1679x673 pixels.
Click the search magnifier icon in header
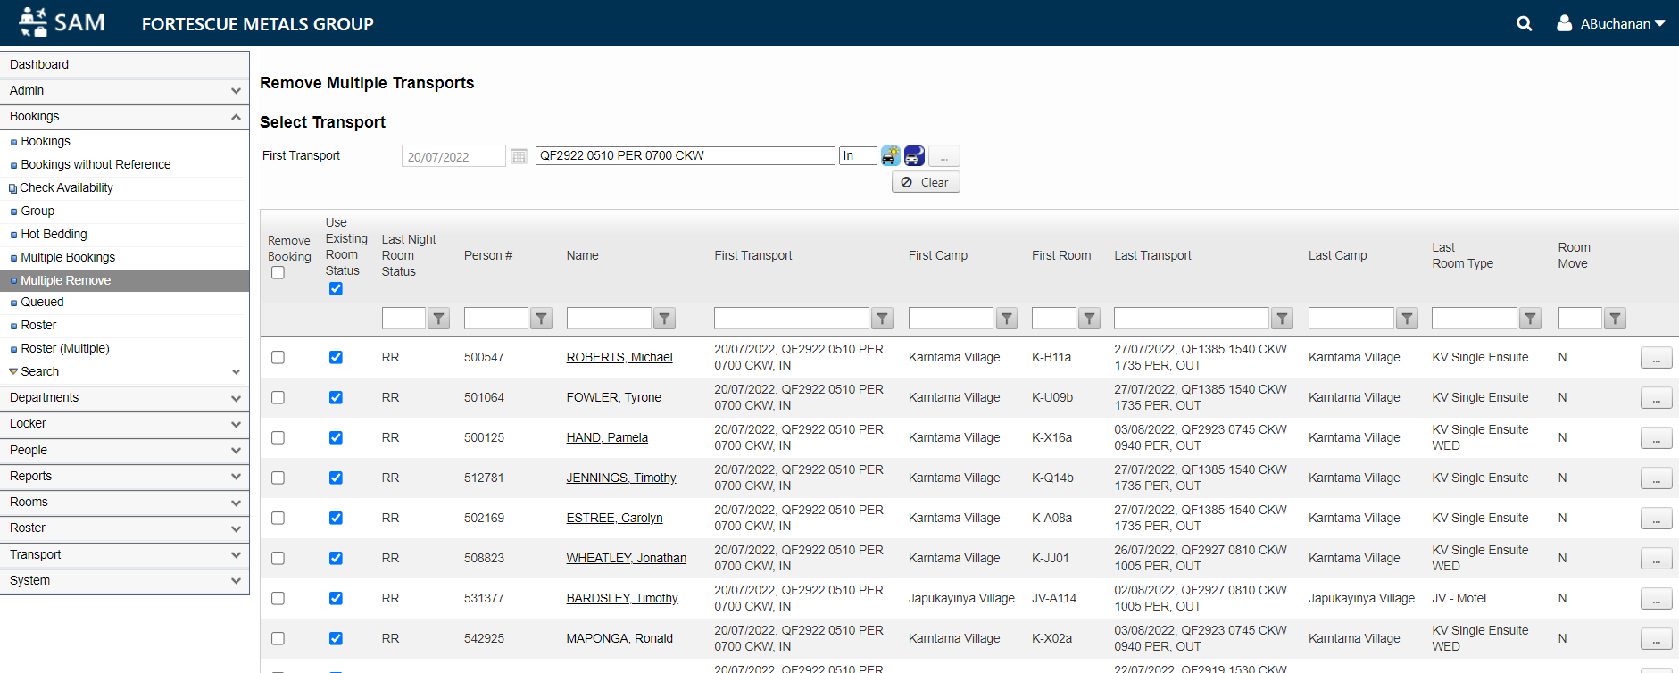click(x=1524, y=24)
